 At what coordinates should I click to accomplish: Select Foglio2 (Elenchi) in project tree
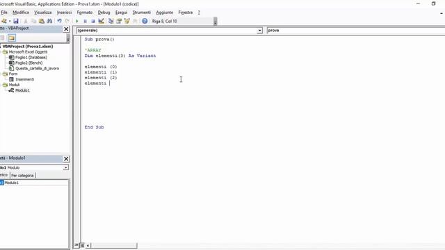tap(29, 63)
